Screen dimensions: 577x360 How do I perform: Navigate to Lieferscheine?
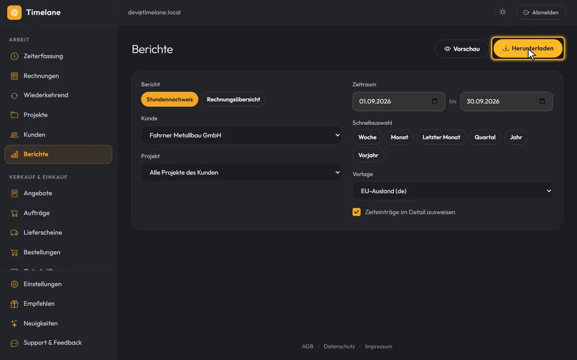point(58,233)
